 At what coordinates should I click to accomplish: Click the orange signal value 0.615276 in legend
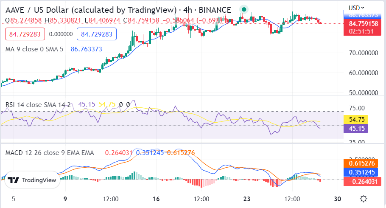coord(181,153)
